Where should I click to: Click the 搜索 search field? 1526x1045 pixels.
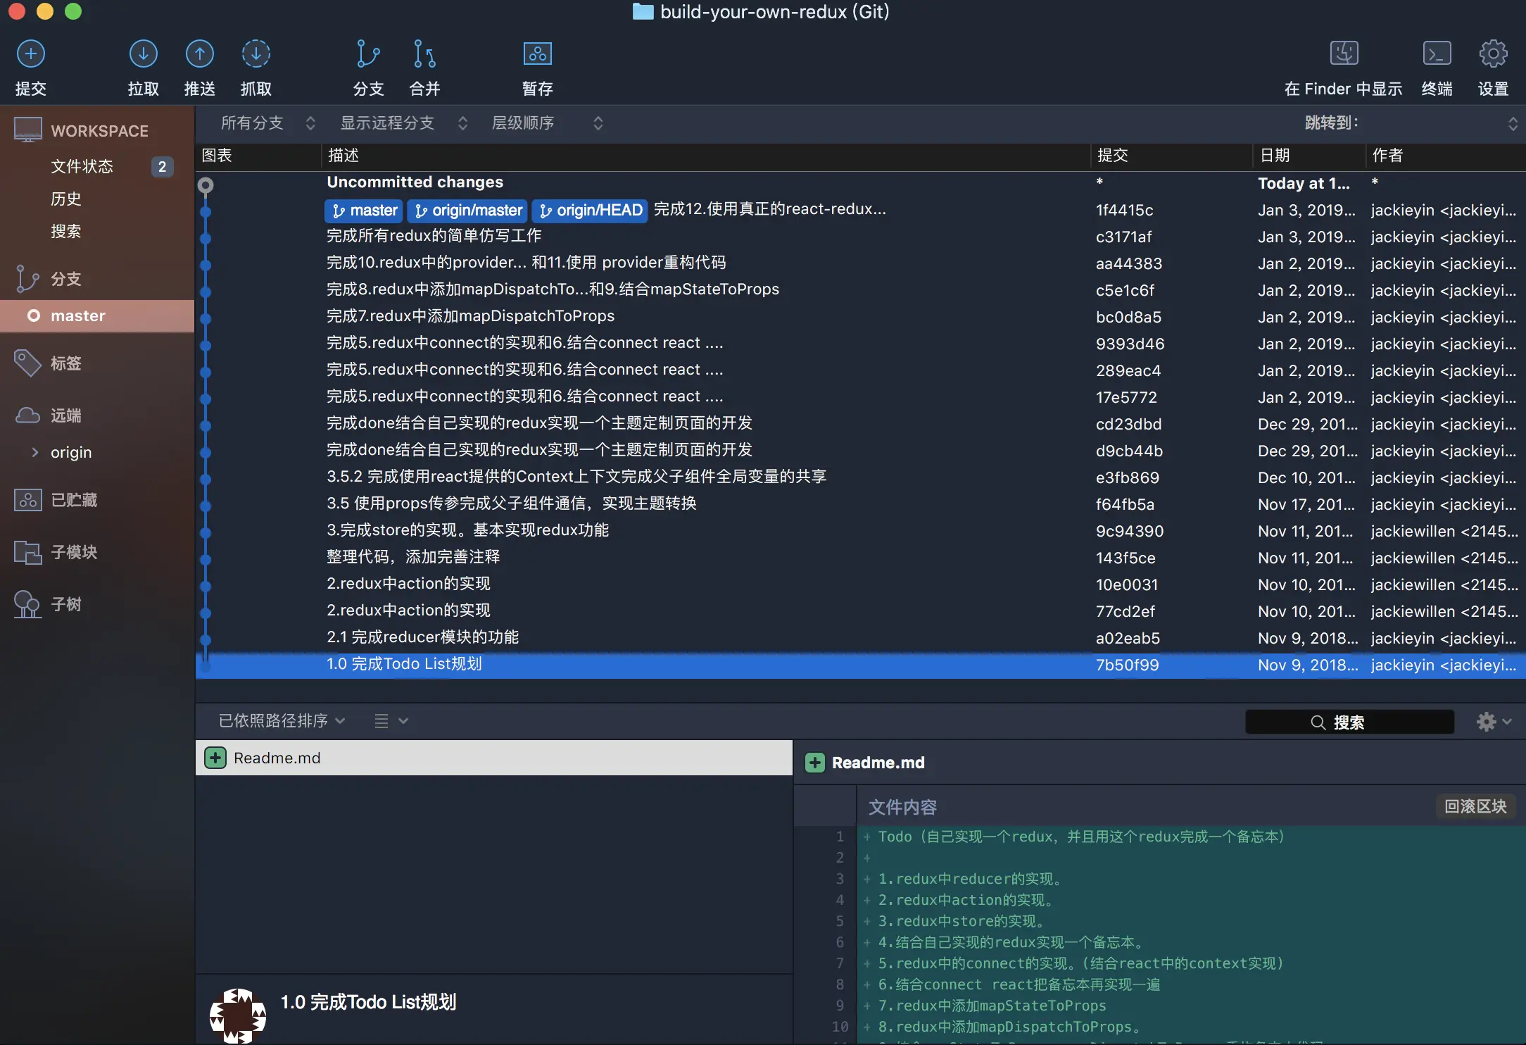[1349, 722]
